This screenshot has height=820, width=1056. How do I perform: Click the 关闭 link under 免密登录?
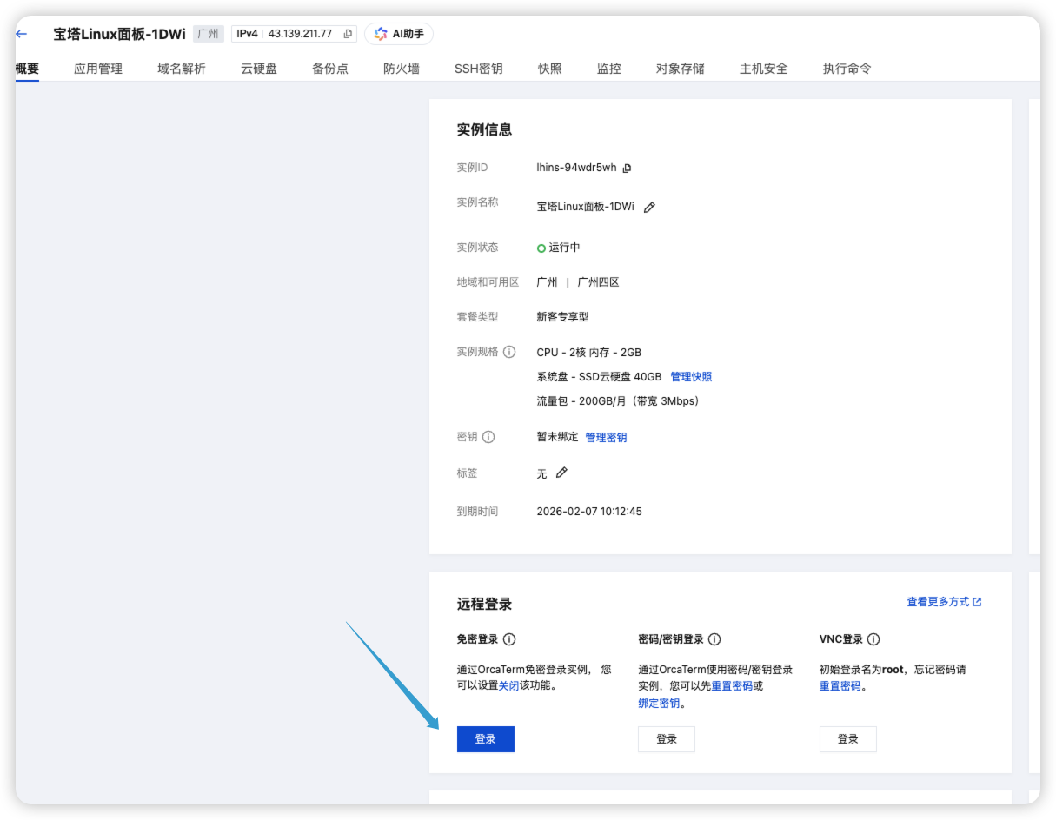click(509, 685)
